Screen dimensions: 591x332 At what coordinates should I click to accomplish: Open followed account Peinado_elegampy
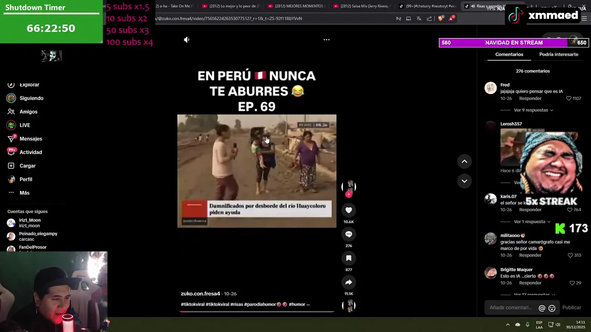[x=32, y=237]
